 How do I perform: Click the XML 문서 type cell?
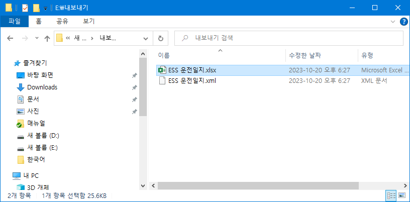click(374, 81)
